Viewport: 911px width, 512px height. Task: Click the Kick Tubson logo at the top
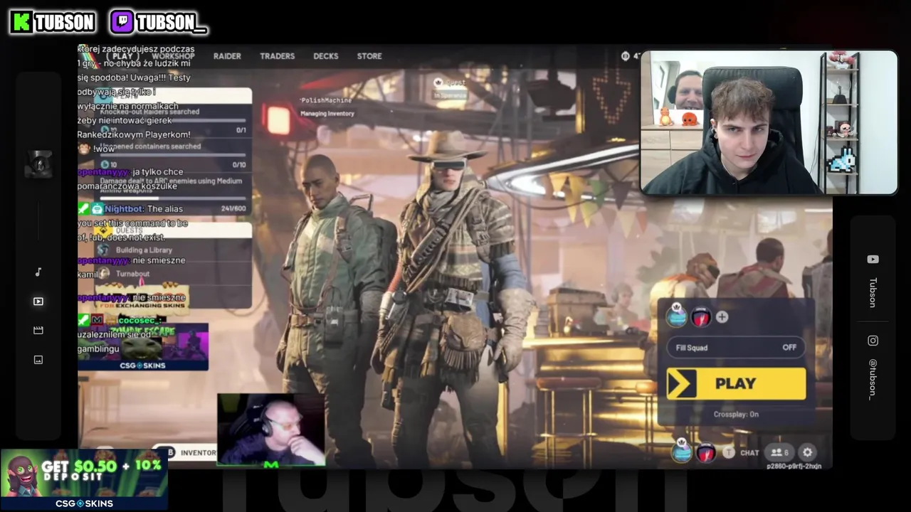(x=53, y=22)
